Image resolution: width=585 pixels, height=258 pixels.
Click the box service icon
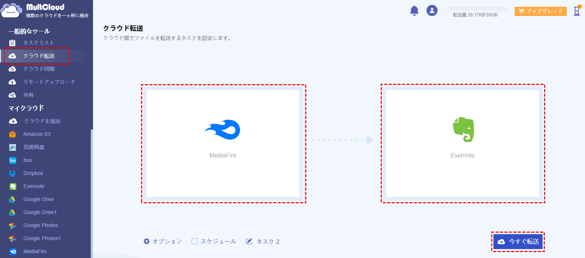pos(13,160)
